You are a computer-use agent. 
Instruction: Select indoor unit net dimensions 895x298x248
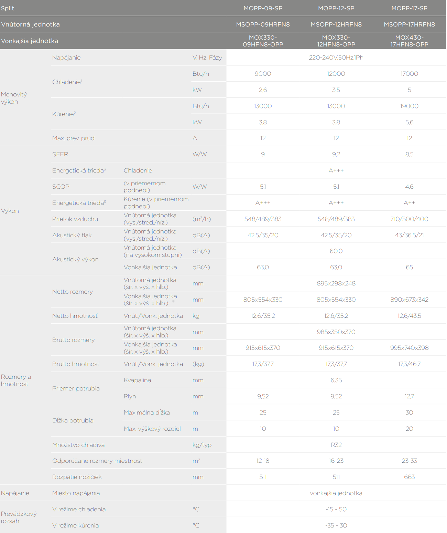coord(336,283)
